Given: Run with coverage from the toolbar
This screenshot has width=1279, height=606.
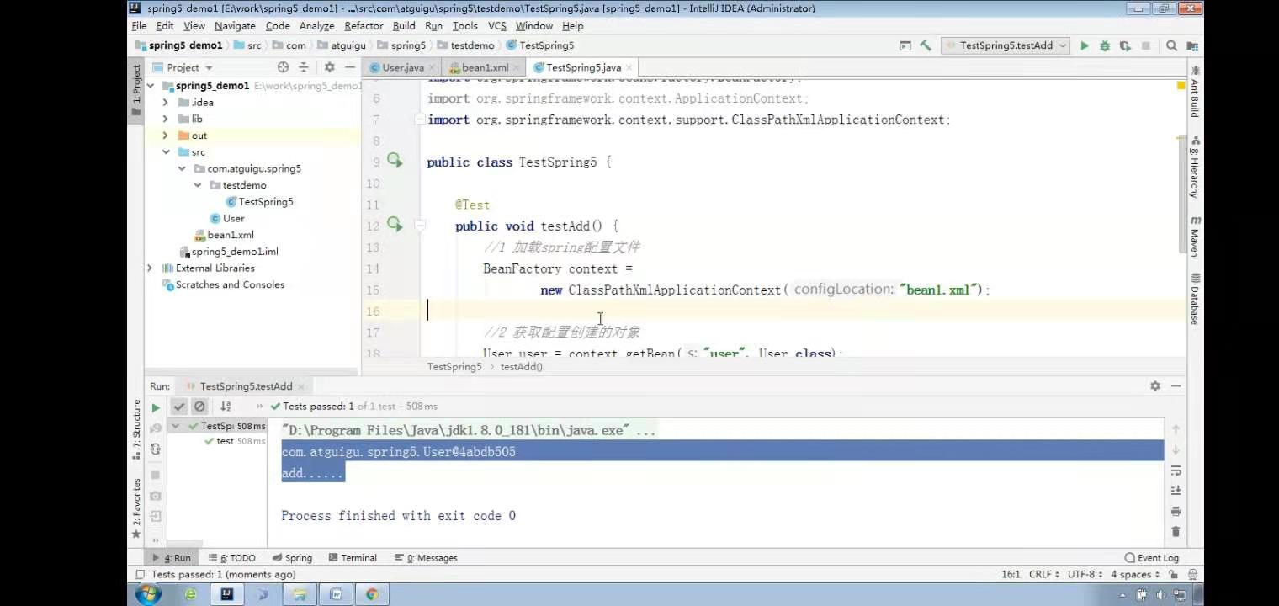Looking at the screenshot, I should pos(1126,45).
